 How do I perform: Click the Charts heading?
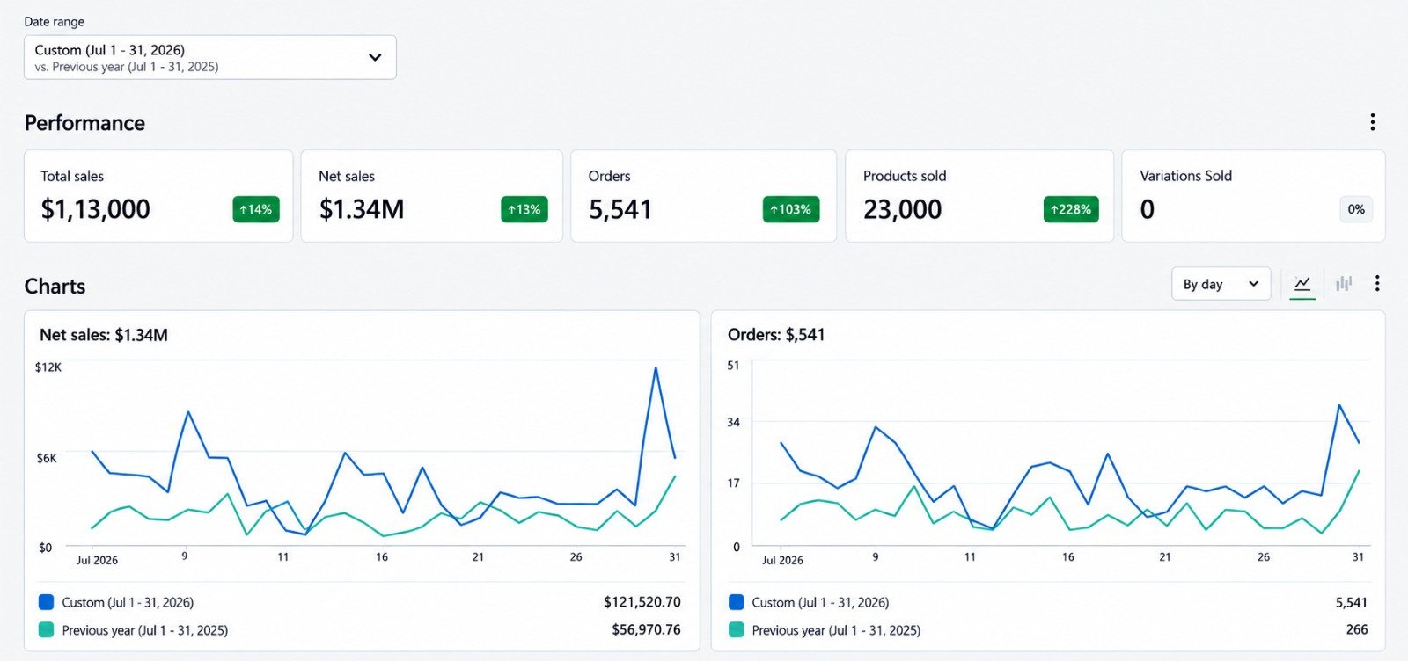pyautogui.click(x=55, y=287)
